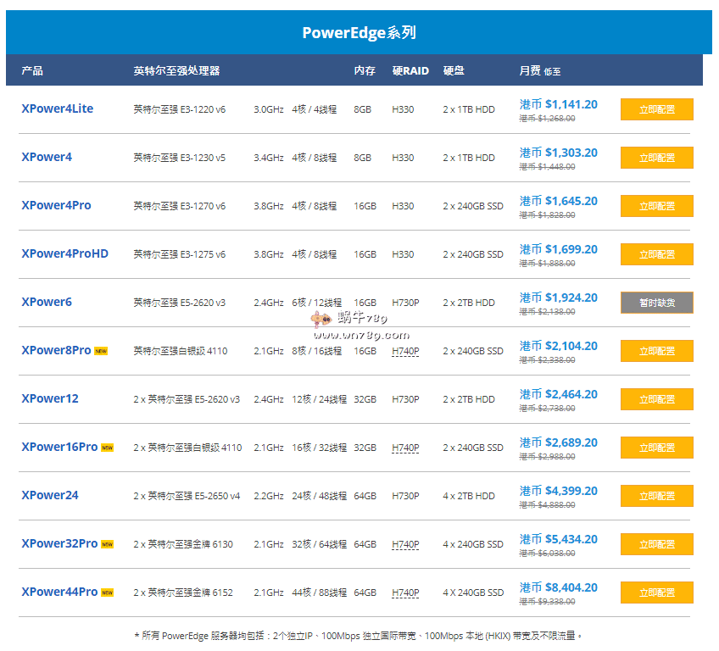Open the XPower24 product link
The width and height of the screenshot is (719, 651).
49,495
